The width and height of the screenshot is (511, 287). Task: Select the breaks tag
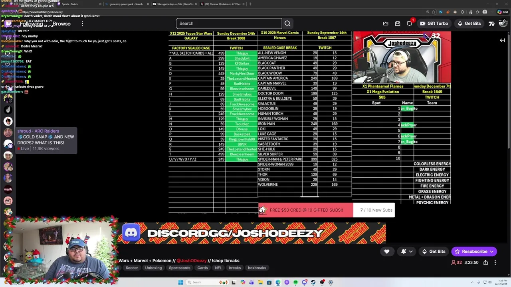pyautogui.click(x=235, y=268)
